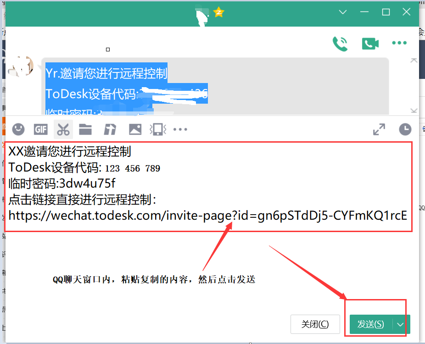This screenshot has height=344, width=425.
Task: Open the contact's avatar in chat
Action: pyautogui.click(x=21, y=67)
